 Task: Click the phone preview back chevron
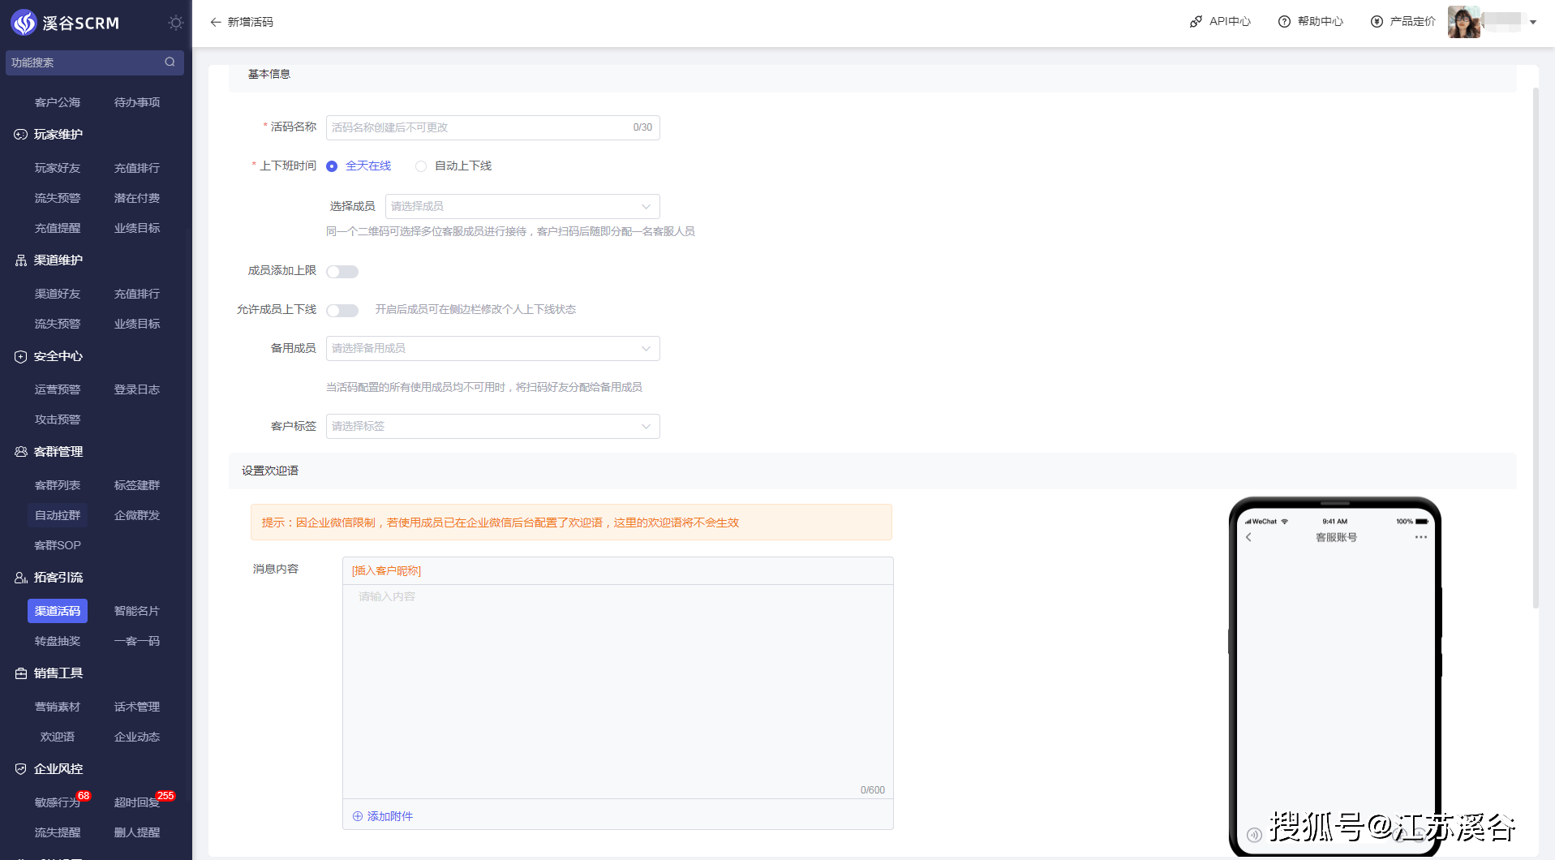[x=1248, y=537]
